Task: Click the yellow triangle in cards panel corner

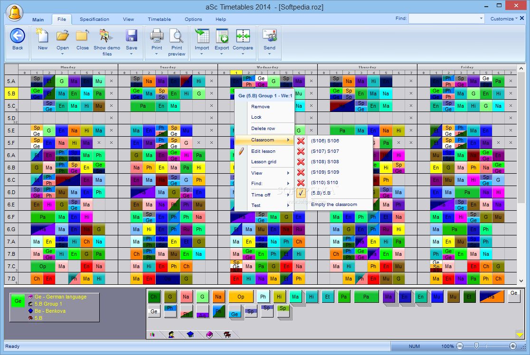Action: (520, 335)
